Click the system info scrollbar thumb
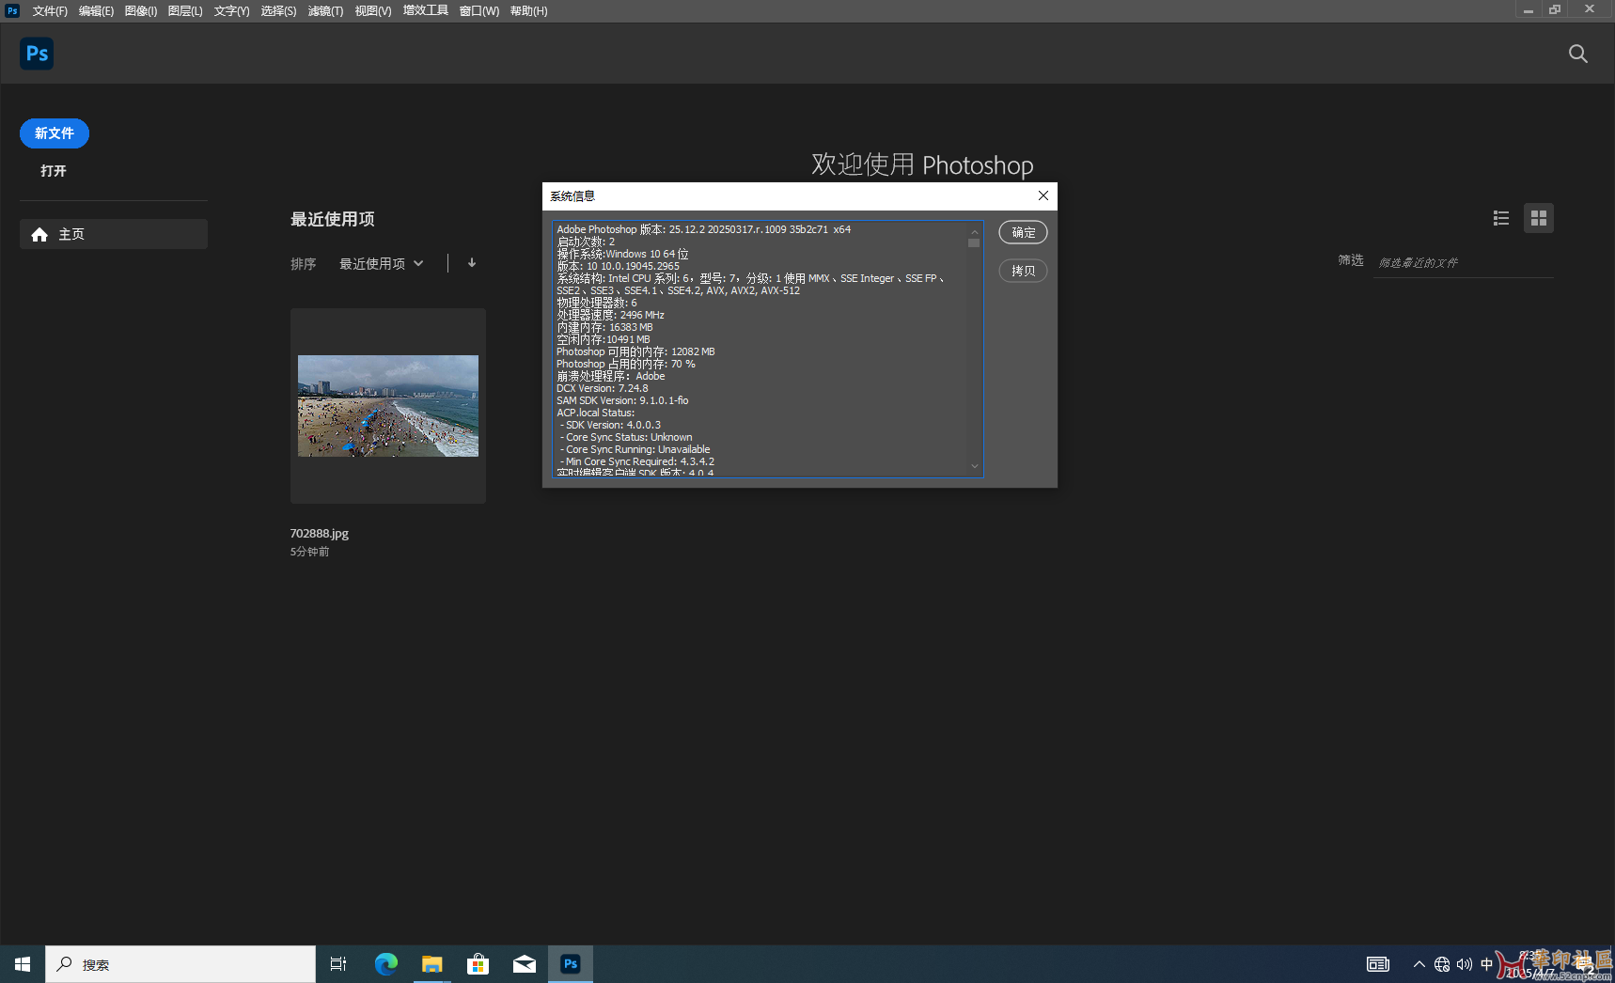This screenshot has width=1615, height=983. pyautogui.click(x=975, y=243)
